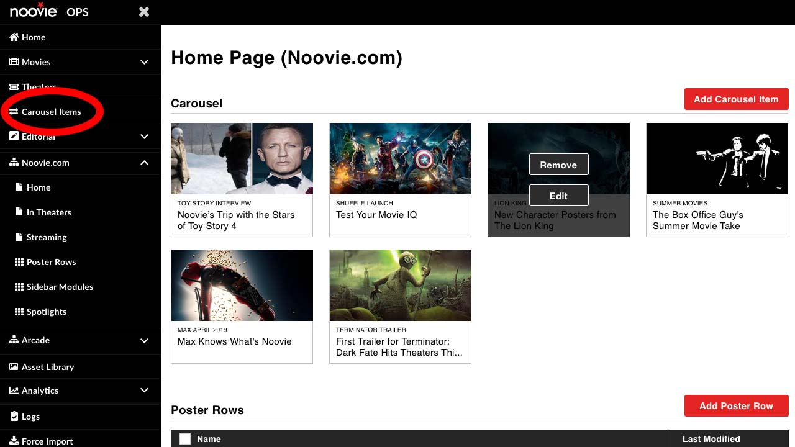Open the Logs page
This screenshot has width=795, height=447.
30,417
